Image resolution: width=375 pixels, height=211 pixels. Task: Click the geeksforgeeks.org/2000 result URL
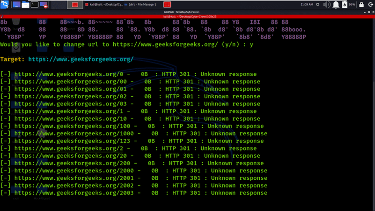(x=74, y=170)
